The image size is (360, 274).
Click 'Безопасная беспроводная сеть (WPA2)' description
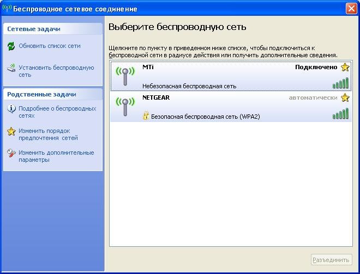coord(206,117)
